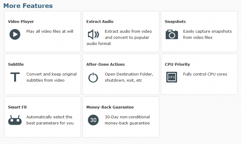Select the Extract Audio heading
Viewport: 241px width, 144px height.
(100, 21)
